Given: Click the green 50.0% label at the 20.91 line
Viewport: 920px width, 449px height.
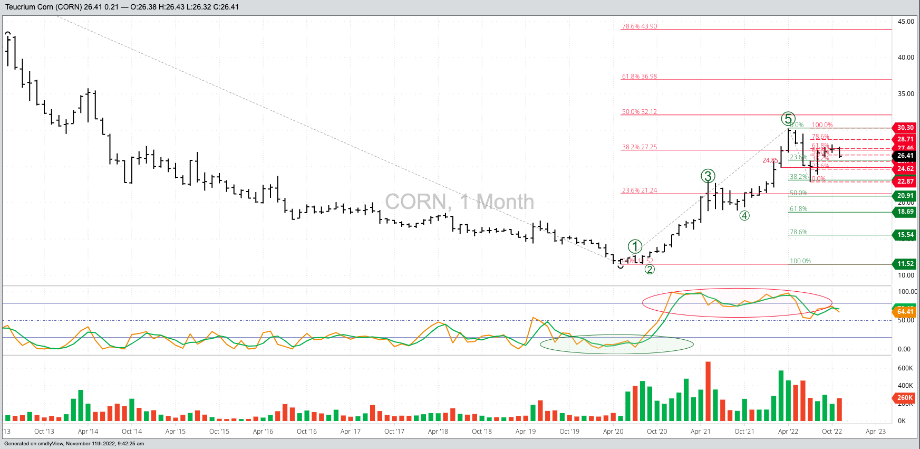Looking at the screenshot, I should 798,193.
